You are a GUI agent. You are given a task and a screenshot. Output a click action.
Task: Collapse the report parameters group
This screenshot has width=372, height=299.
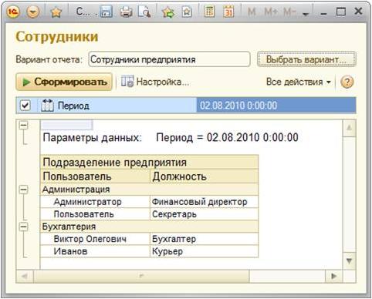tap(24, 126)
